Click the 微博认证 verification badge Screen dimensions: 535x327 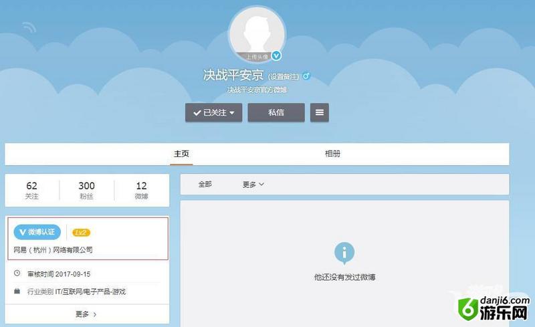click(37, 232)
